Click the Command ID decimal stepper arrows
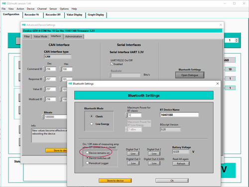The image size is (249, 187). tap(44, 69)
